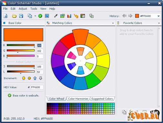Switch to the Suggested Colors tab
Image resolution: width=163 pixels, height=123 pixels.
102,99
